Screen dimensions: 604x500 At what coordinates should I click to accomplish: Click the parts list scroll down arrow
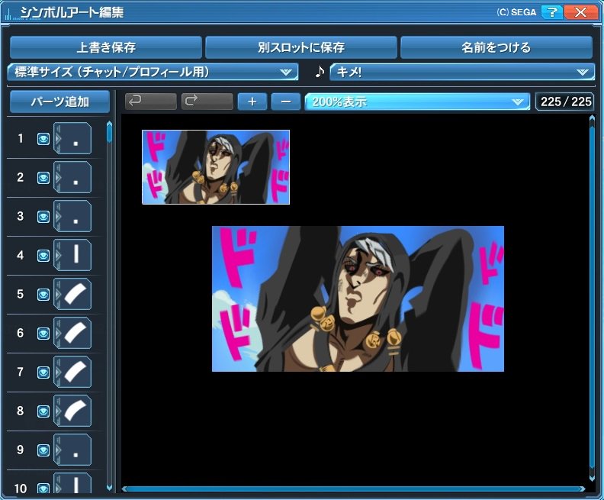click(x=109, y=488)
